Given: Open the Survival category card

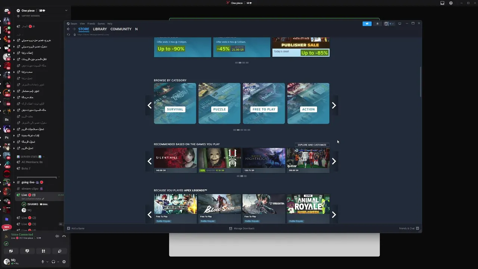Looking at the screenshot, I should pos(175,103).
